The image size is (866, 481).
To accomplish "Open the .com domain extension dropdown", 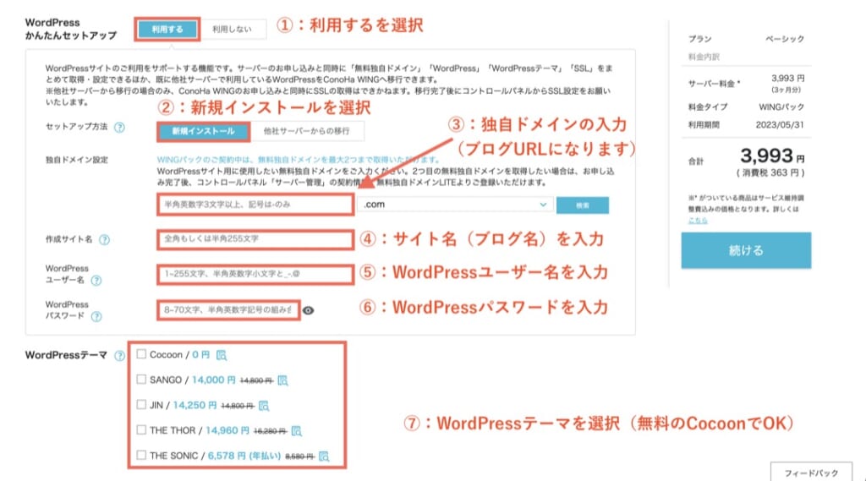I will 455,205.
